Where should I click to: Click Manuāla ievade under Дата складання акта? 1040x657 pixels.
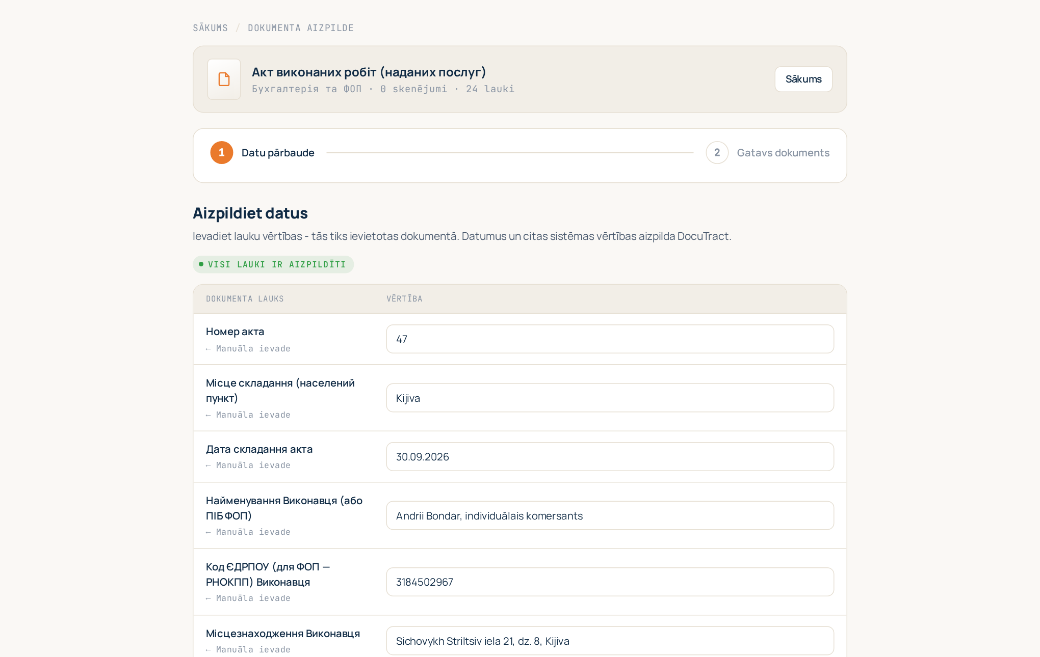pyautogui.click(x=248, y=466)
